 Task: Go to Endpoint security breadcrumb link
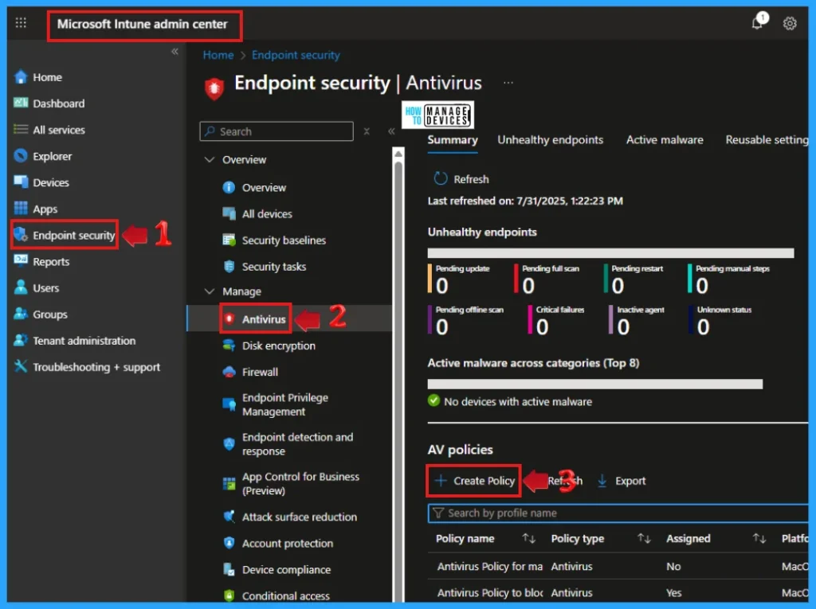pyautogui.click(x=296, y=55)
